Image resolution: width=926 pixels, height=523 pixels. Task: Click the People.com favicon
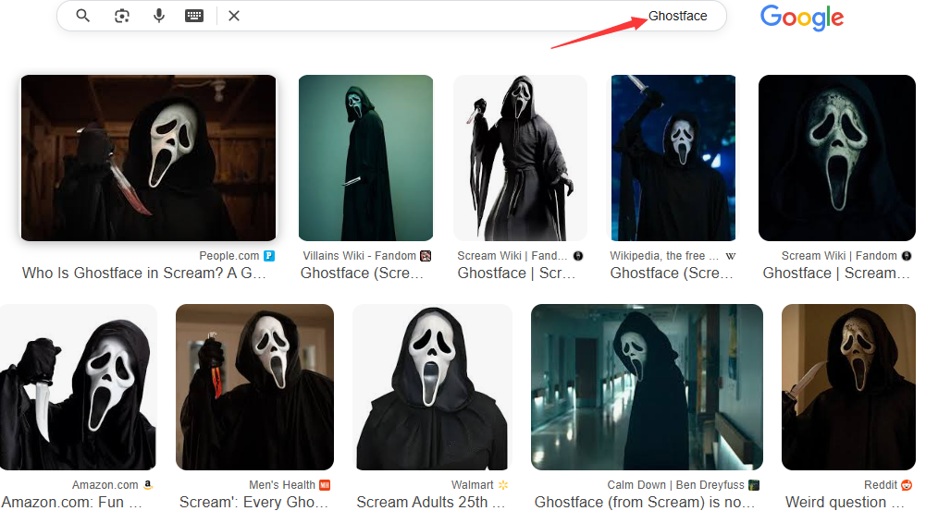269,256
